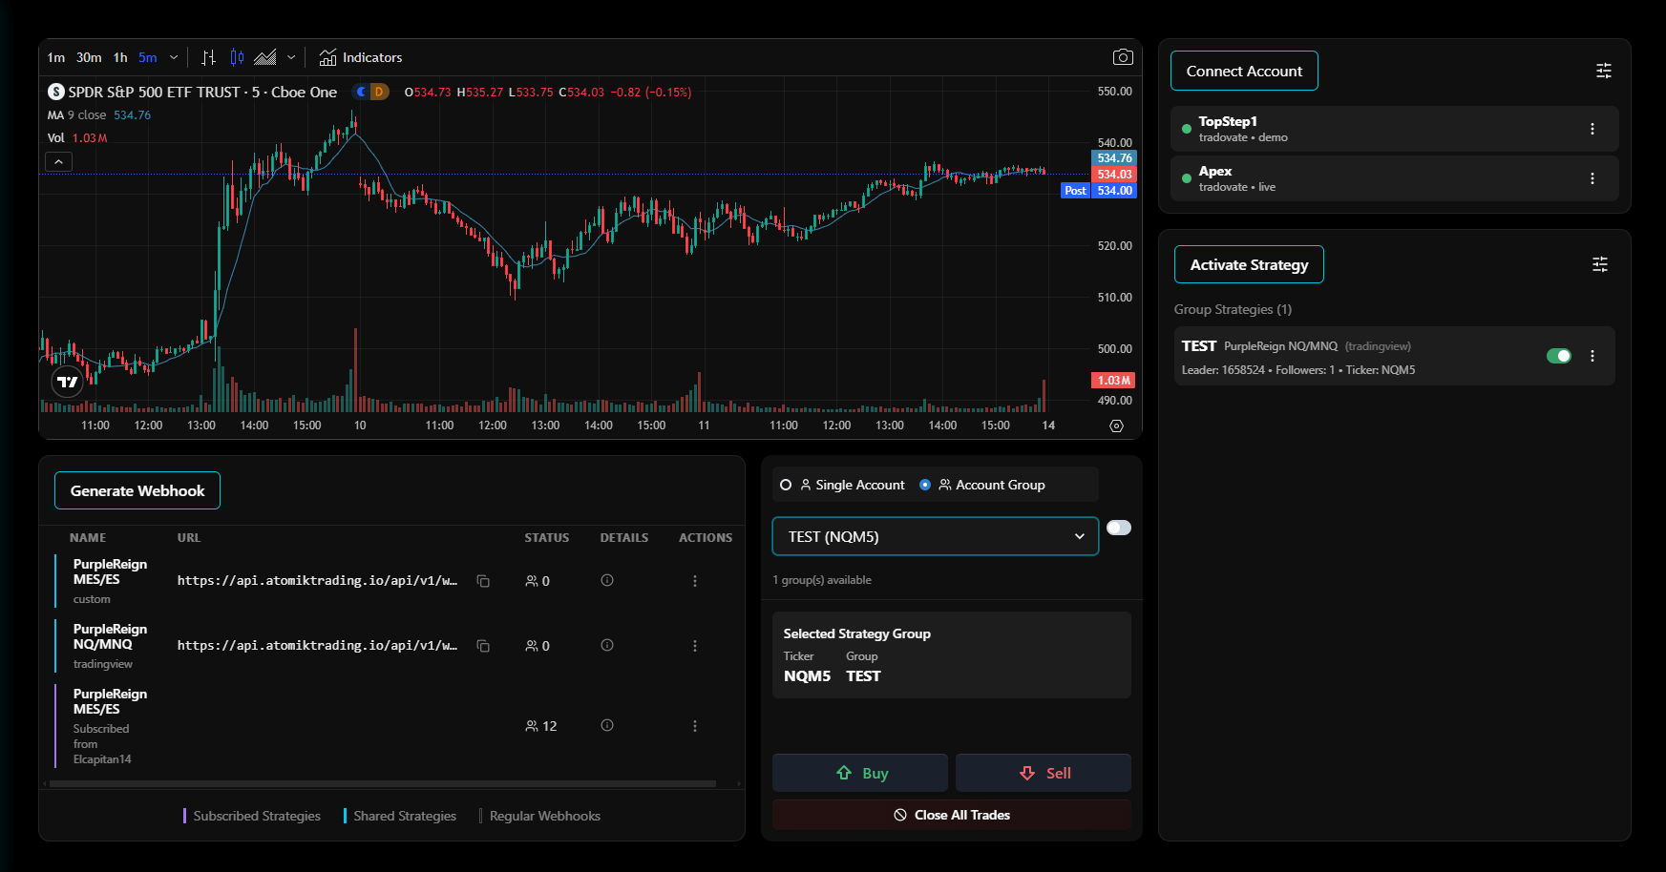Click the Shared Strategies legend label
The width and height of the screenshot is (1666, 872).
(405, 816)
